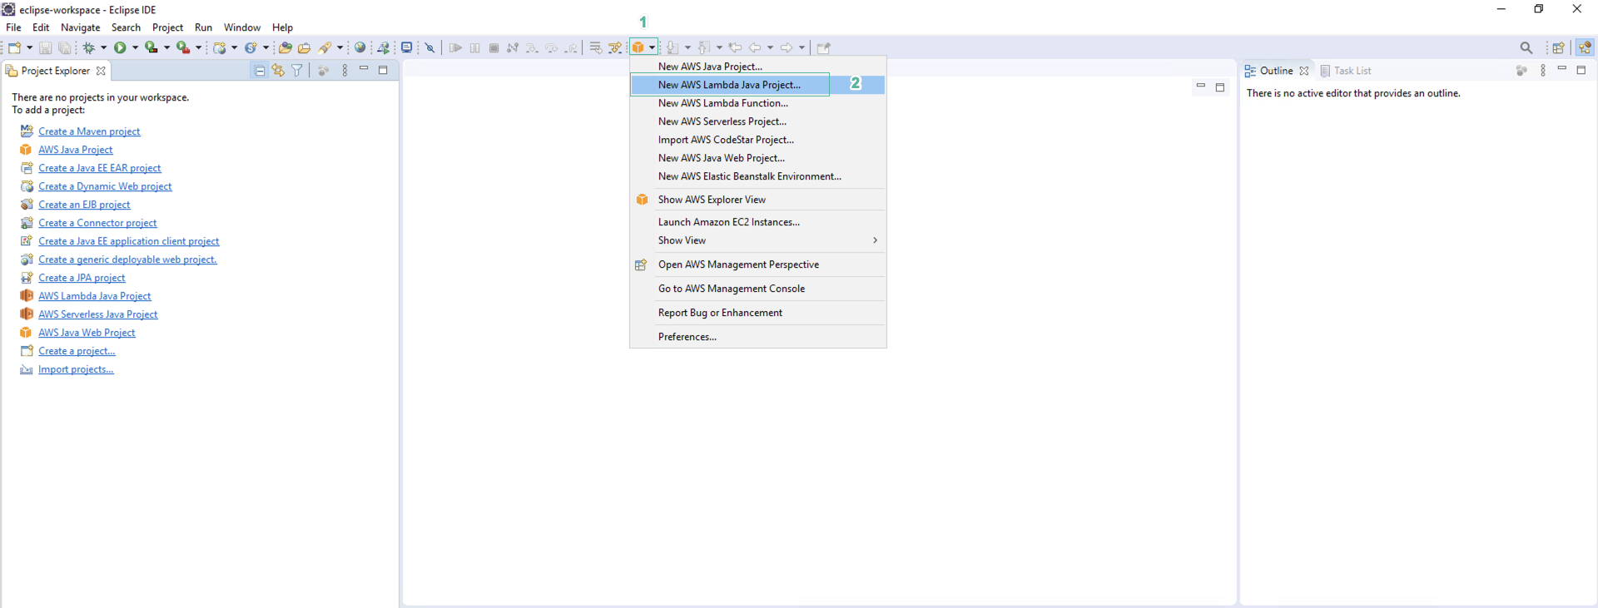Open dropdown arrow beside Back arrow

(770, 48)
